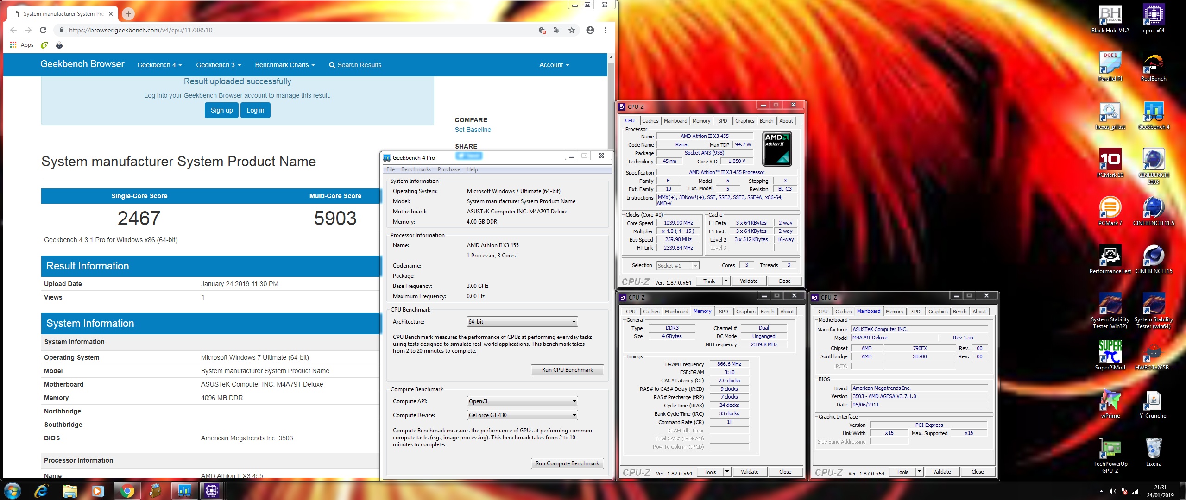Viewport: 1186px width, 500px height.
Task: Click the Chrome address bar URL
Action: 140,30
